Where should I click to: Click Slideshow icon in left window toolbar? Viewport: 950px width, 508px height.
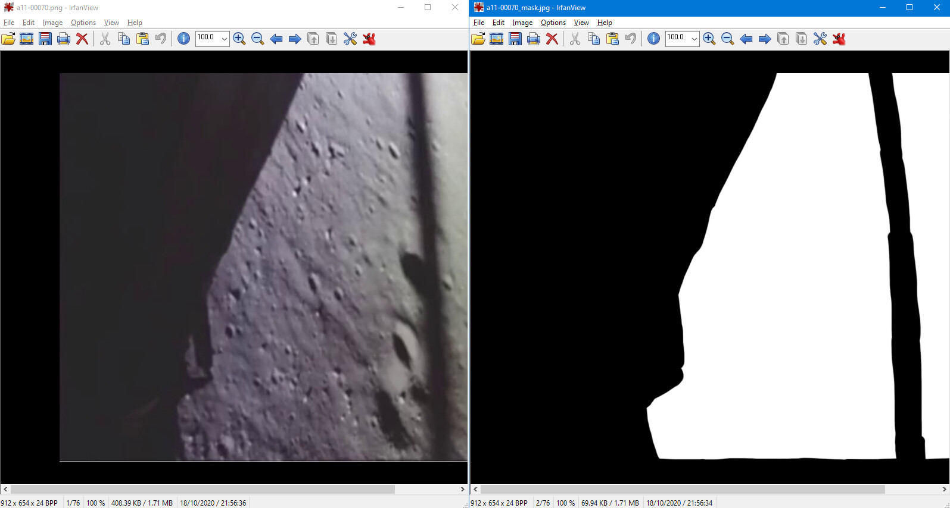27,39
